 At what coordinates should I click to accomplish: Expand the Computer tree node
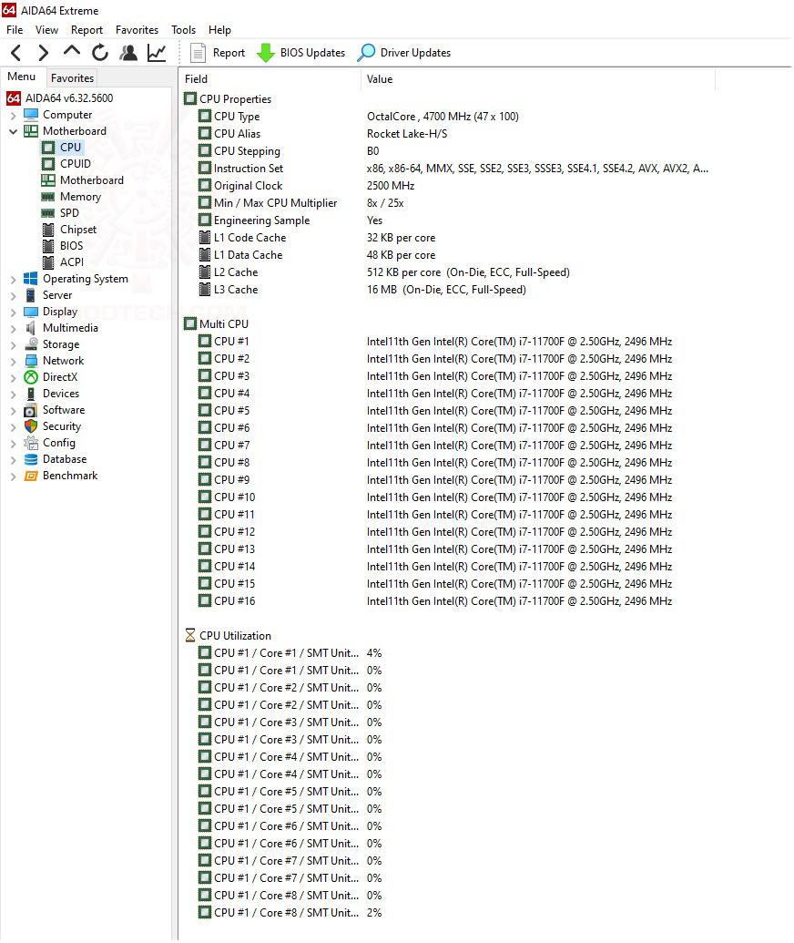(14, 115)
